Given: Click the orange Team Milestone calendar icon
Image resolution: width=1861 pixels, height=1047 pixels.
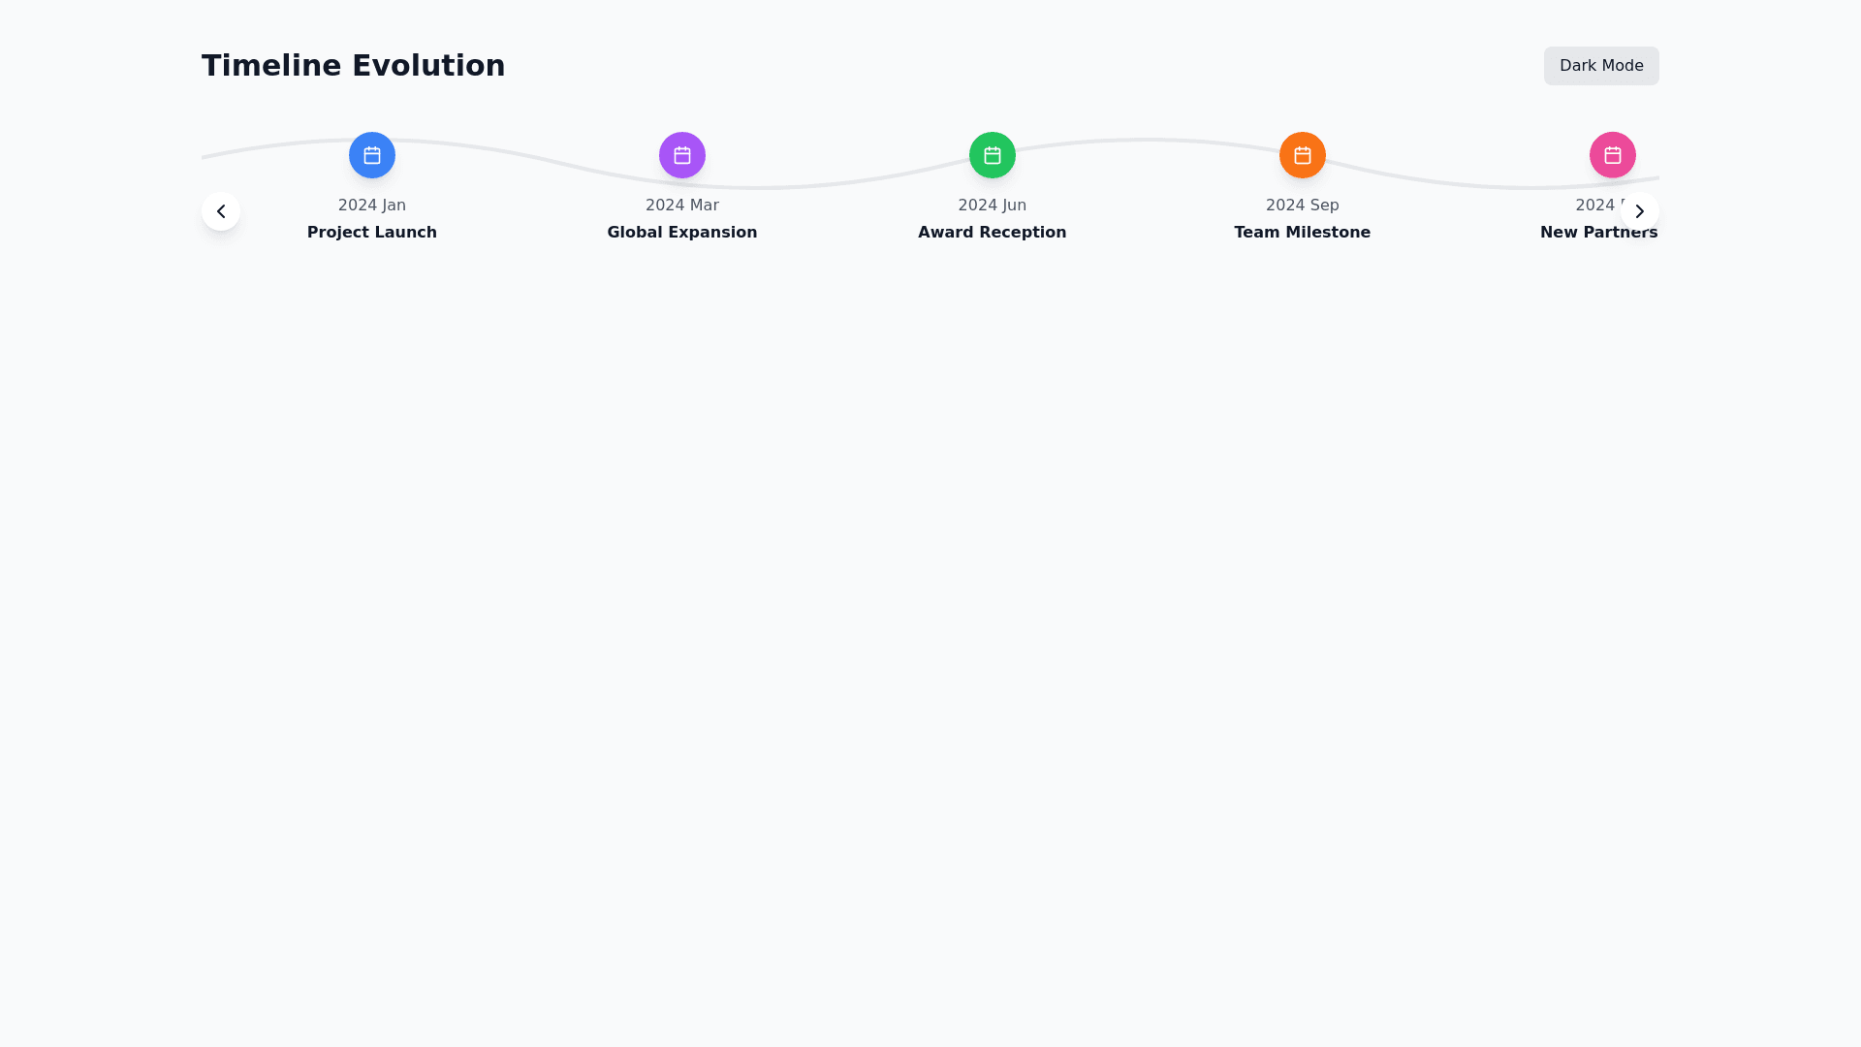Looking at the screenshot, I should coord(1303,155).
